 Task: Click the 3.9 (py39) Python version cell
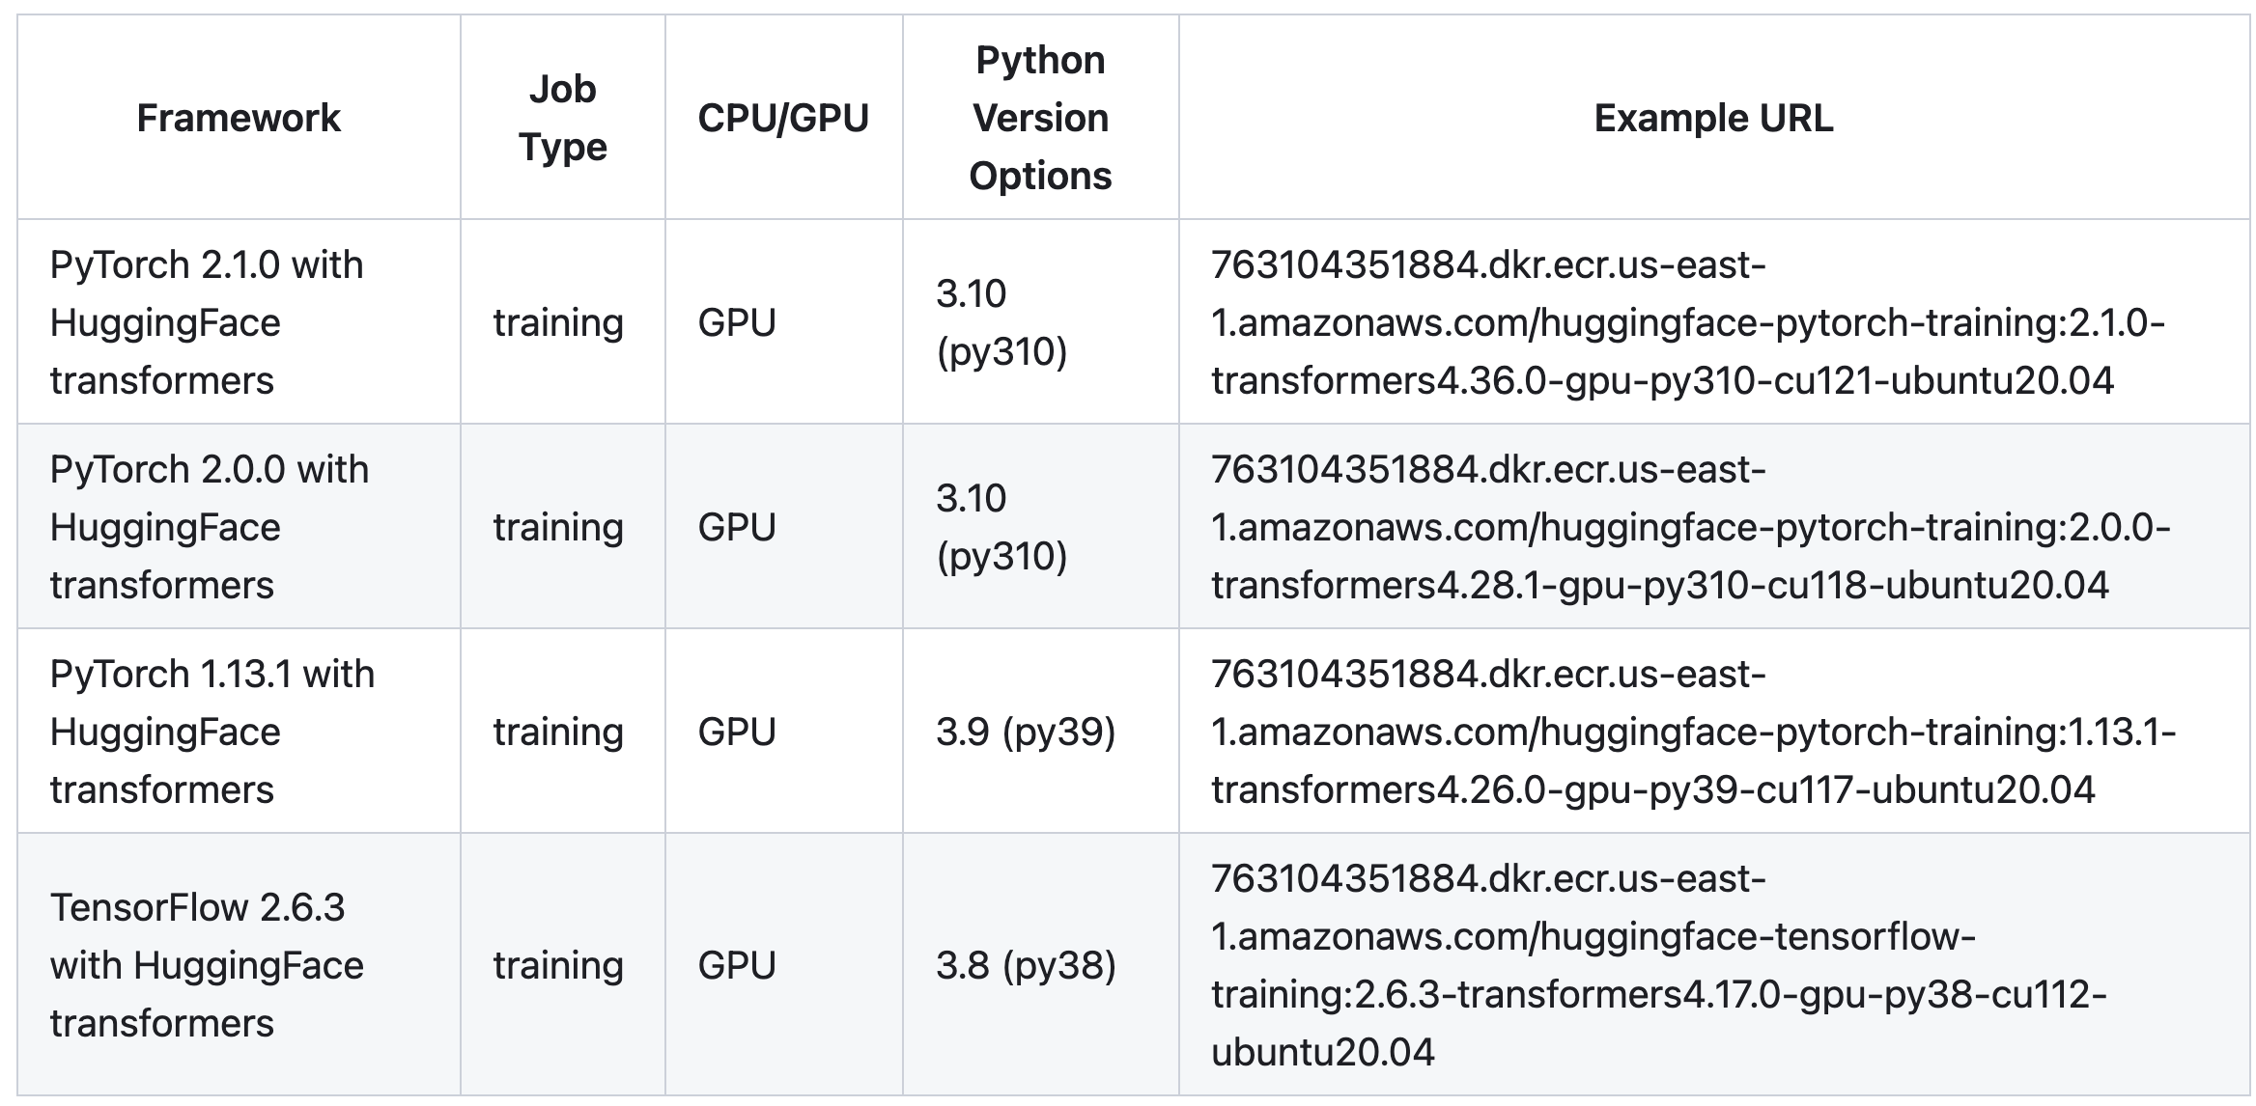pos(1026,732)
